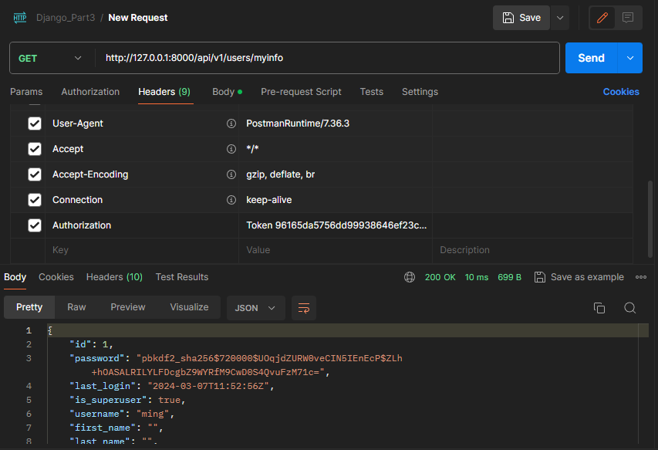Click the PostmanRuntime/7.36.3 value
The height and width of the screenshot is (450, 658).
[298, 123]
